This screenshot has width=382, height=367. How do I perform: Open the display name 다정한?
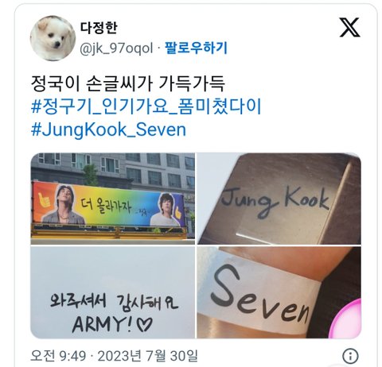click(99, 27)
